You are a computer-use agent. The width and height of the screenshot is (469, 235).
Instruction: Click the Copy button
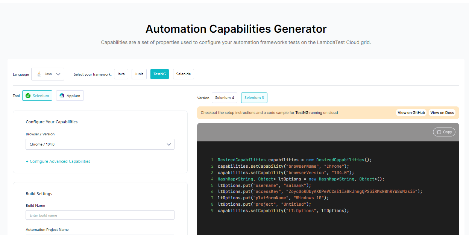[x=444, y=132]
